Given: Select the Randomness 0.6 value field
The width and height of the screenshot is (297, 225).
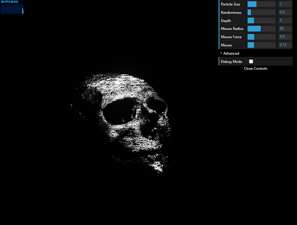Looking at the screenshot, I should tap(285, 12).
